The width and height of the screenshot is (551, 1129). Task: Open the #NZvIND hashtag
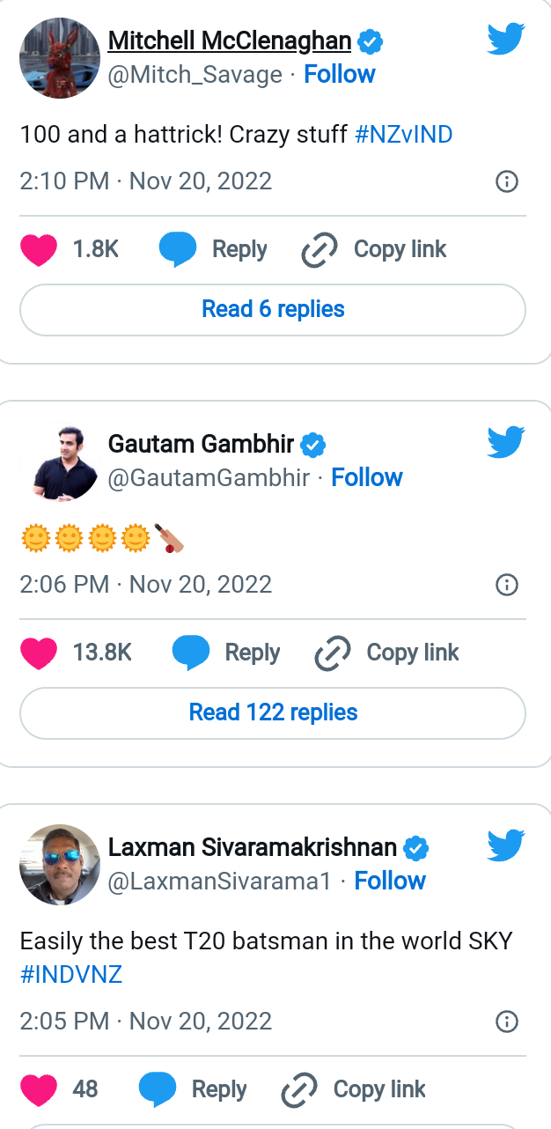pos(403,135)
